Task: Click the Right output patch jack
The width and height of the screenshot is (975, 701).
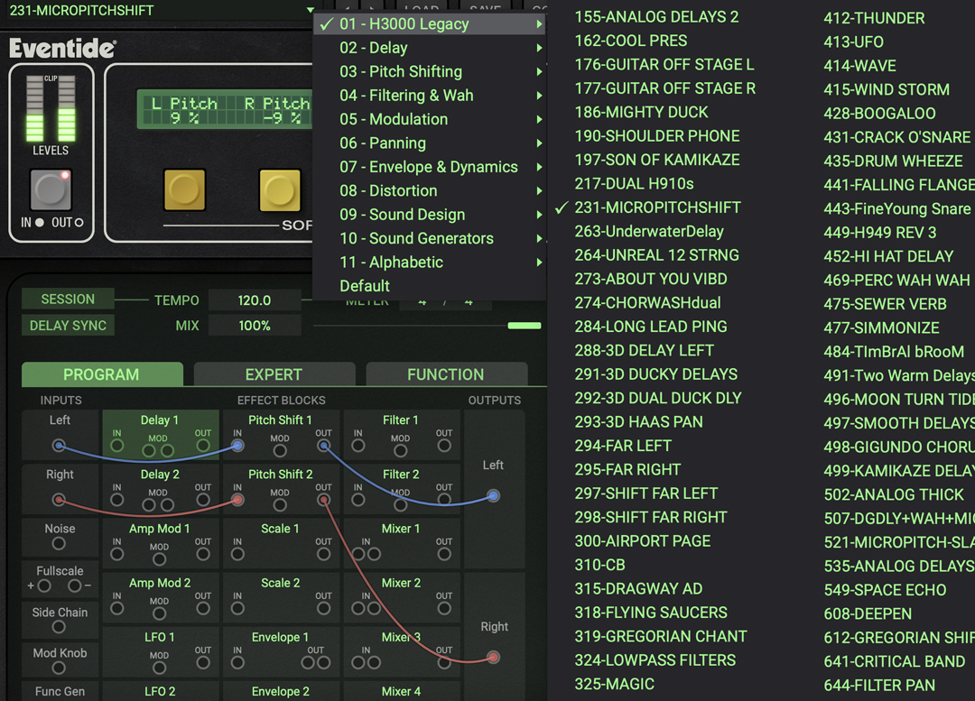Action: click(x=493, y=658)
